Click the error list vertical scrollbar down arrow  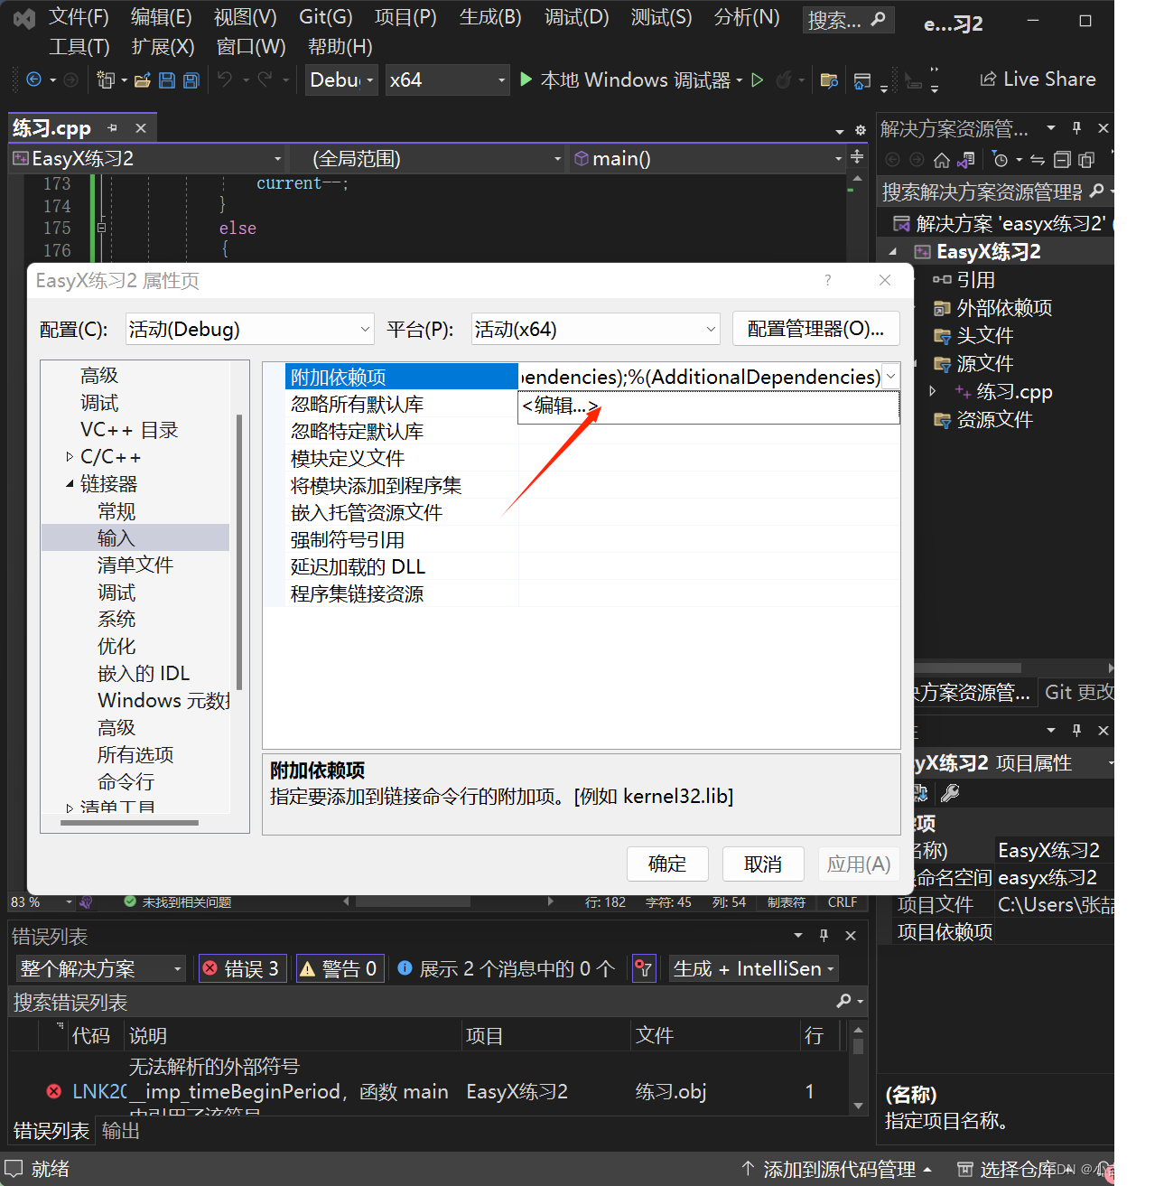click(858, 1106)
